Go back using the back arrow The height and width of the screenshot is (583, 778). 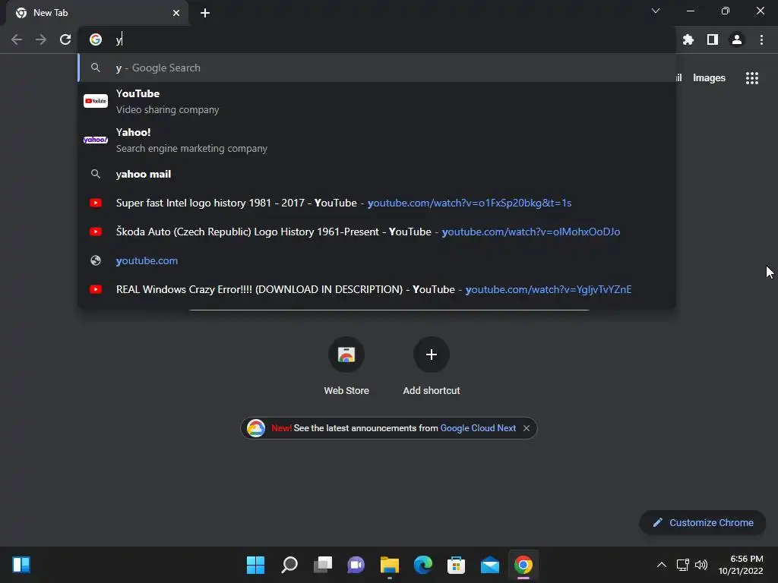[17, 39]
